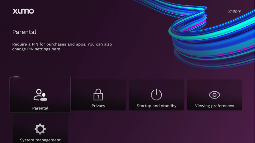255x143 pixels.
Task: Open the Parental settings tile
Action: (40, 95)
